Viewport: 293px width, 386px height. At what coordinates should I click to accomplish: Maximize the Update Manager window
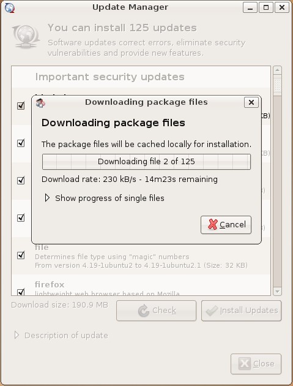pos(266,7)
